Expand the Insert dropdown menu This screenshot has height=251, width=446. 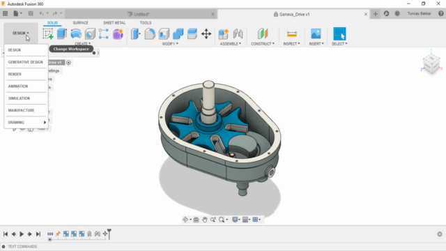click(x=316, y=43)
